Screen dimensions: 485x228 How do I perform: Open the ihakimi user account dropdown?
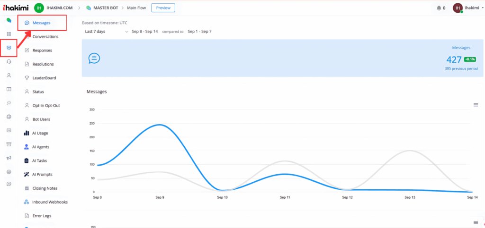coord(467,8)
